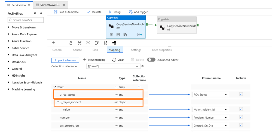The height and width of the screenshot is (132, 272).
Task: Open the User properties tab
Action: pyautogui.click(x=162, y=50)
